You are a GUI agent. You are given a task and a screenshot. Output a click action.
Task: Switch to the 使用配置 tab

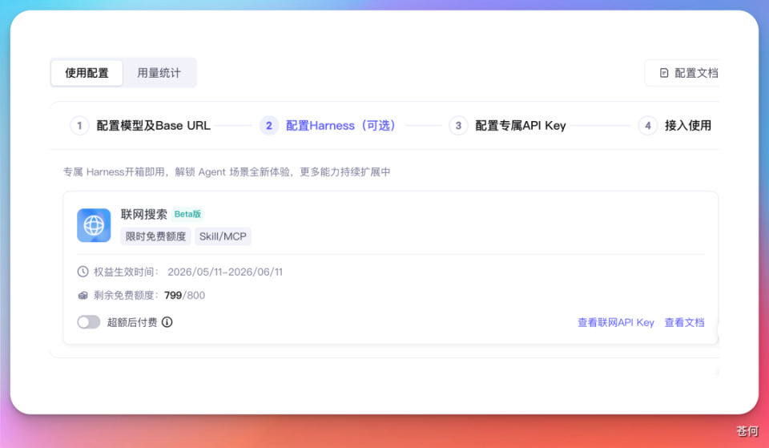[x=87, y=73]
